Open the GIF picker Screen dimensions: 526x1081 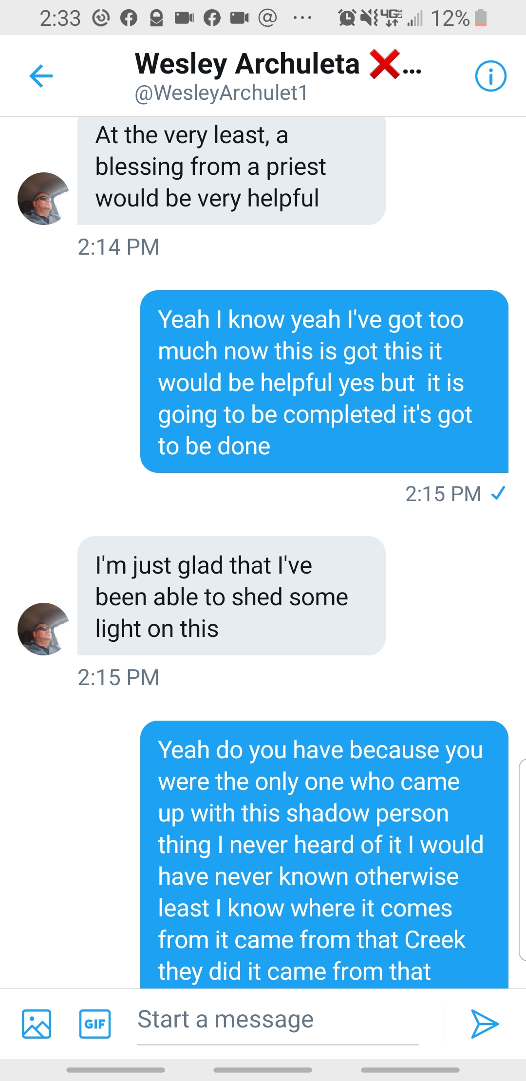click(x=95, y=1024)
